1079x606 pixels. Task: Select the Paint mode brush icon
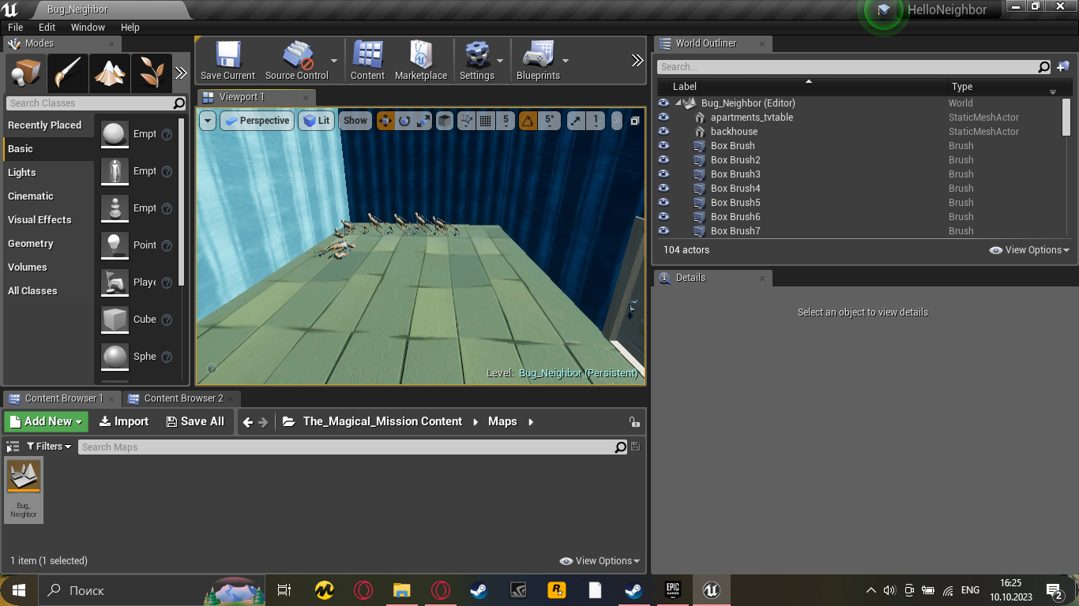pos(67,73)
